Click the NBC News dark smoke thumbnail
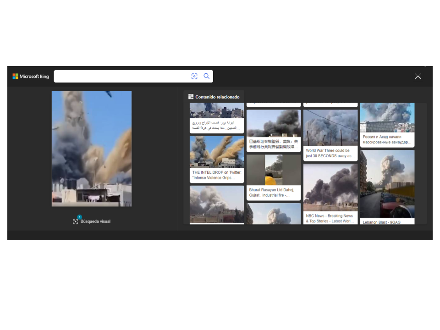Image resolution: width=440 pixels, height=330 pixels. [x=330, y=187]
